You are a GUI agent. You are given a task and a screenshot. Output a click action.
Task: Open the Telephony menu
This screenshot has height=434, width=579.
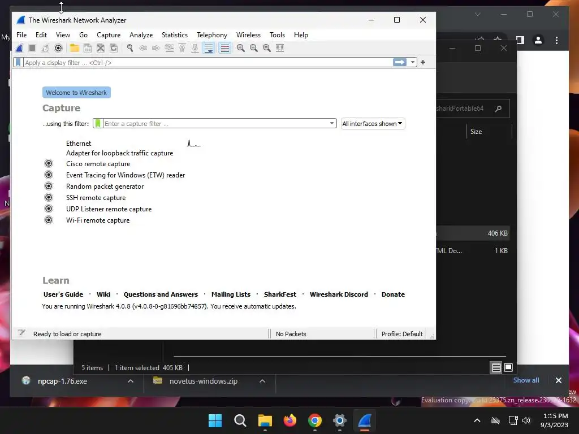212,35
